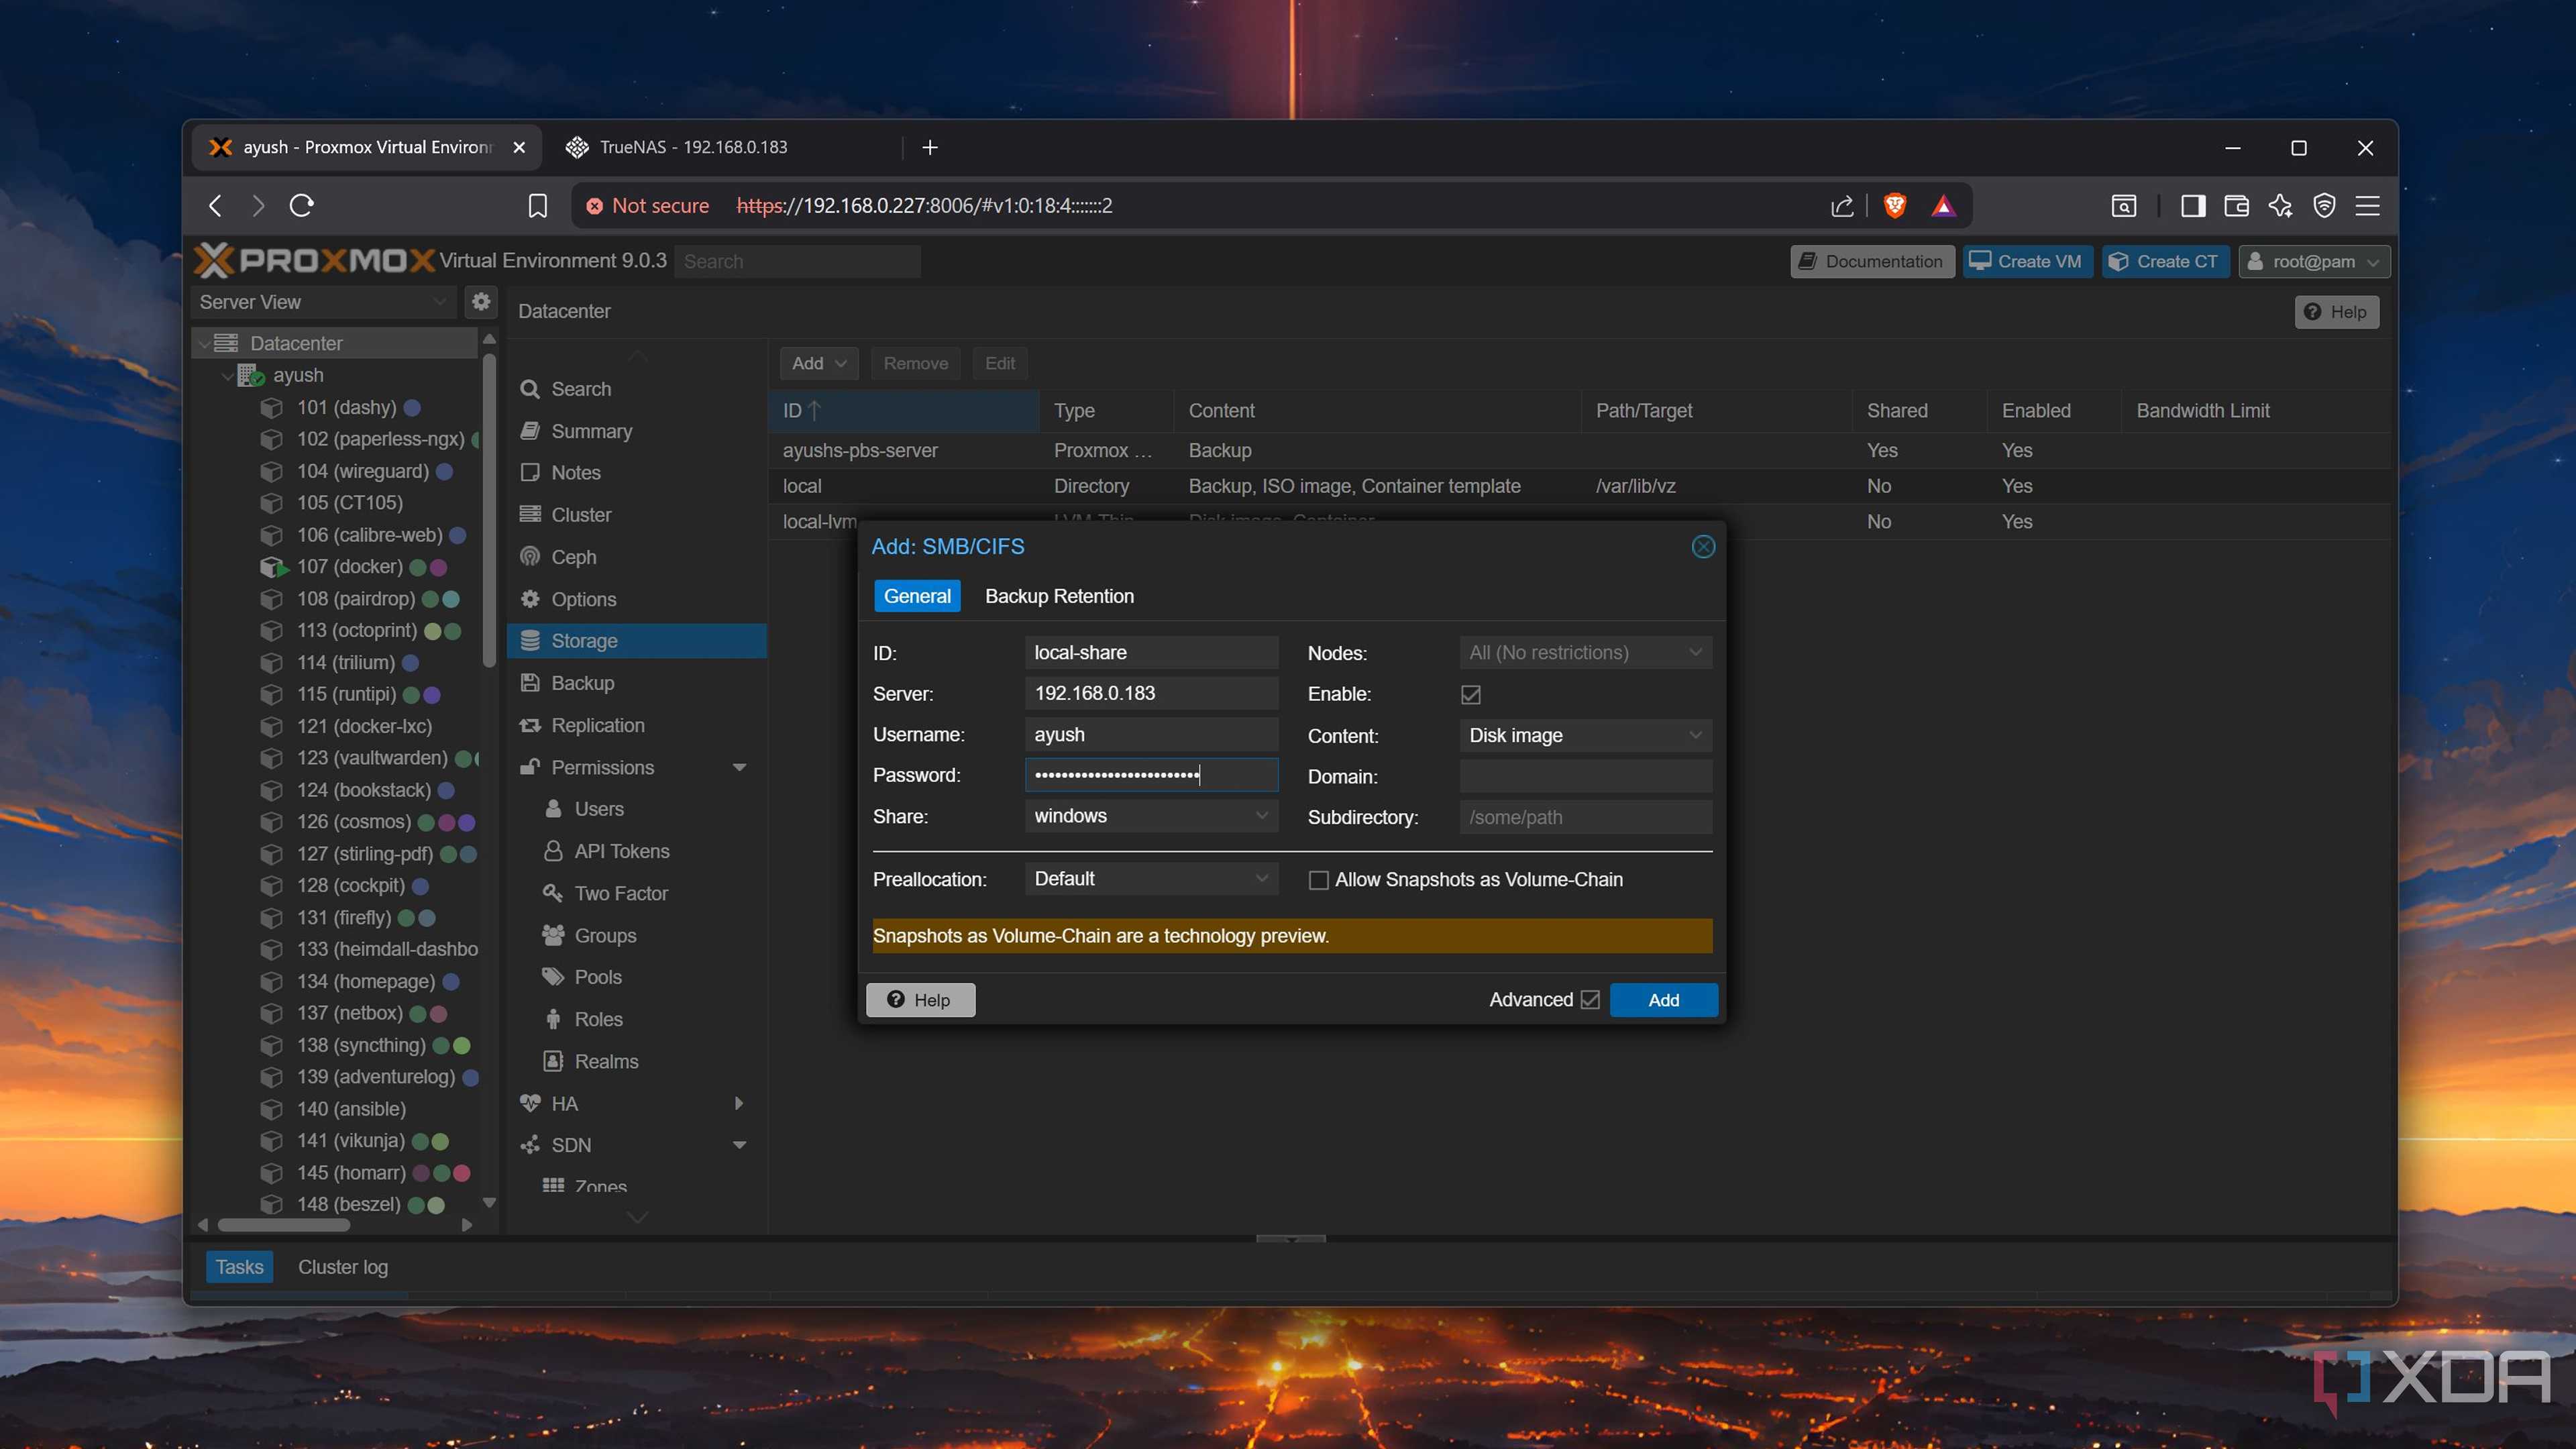Open the Add storage dropdown button
The width and height of the screenshot is (2576, 1449).
pos(818,363)
